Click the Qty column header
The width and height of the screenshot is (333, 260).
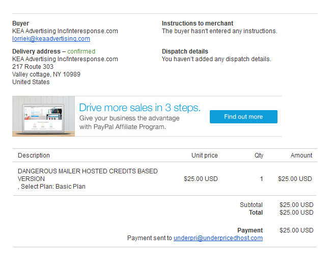click(x=259, y=155)
